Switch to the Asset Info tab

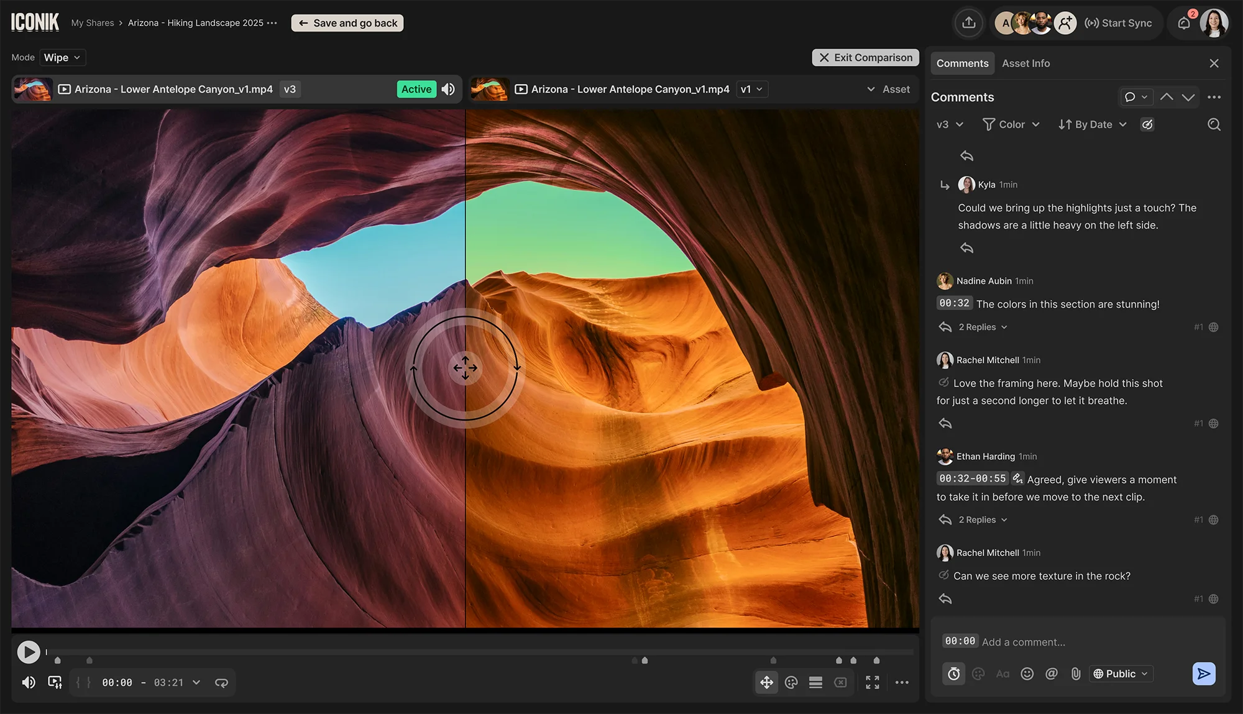pyautogui.click(x=1025, y=63)
